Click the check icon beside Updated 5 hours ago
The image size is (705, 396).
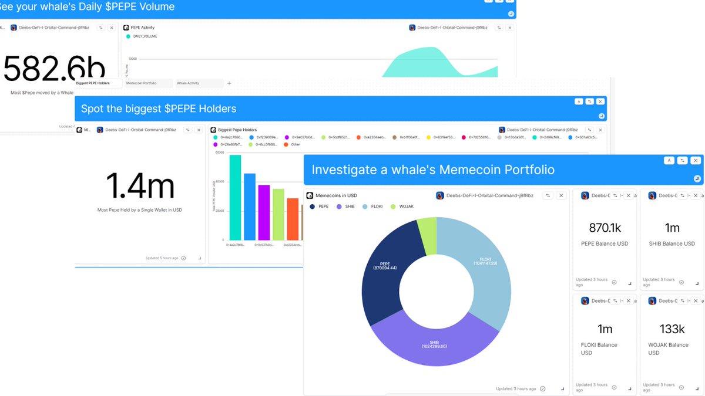[183, 258]
